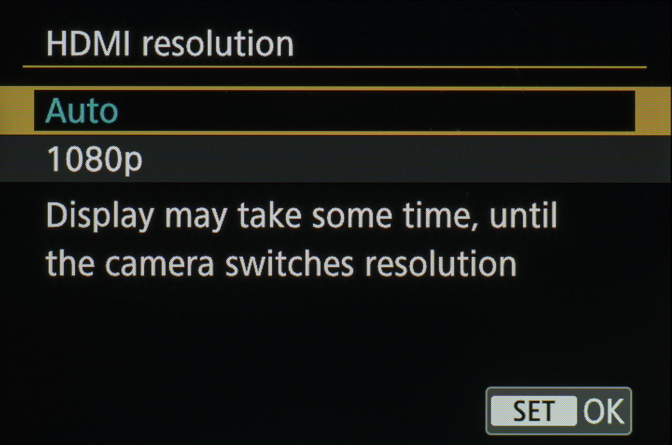This screenshot has width=672, height=445.
Task: Click the HDMI resolution header title
Action: (170, 44)
